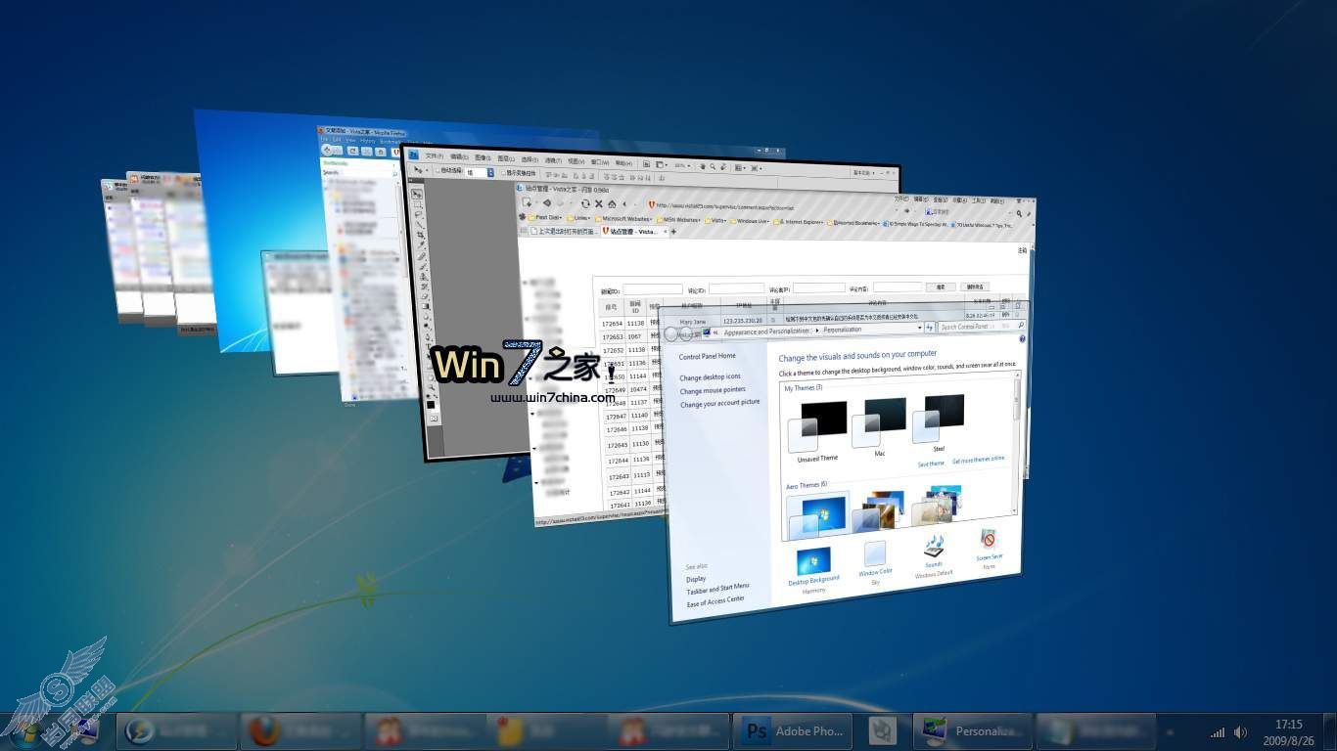Click the browser stop (X) icon
The height and width of the screenshot is (751, 1337).
click(x=599, y=203)
